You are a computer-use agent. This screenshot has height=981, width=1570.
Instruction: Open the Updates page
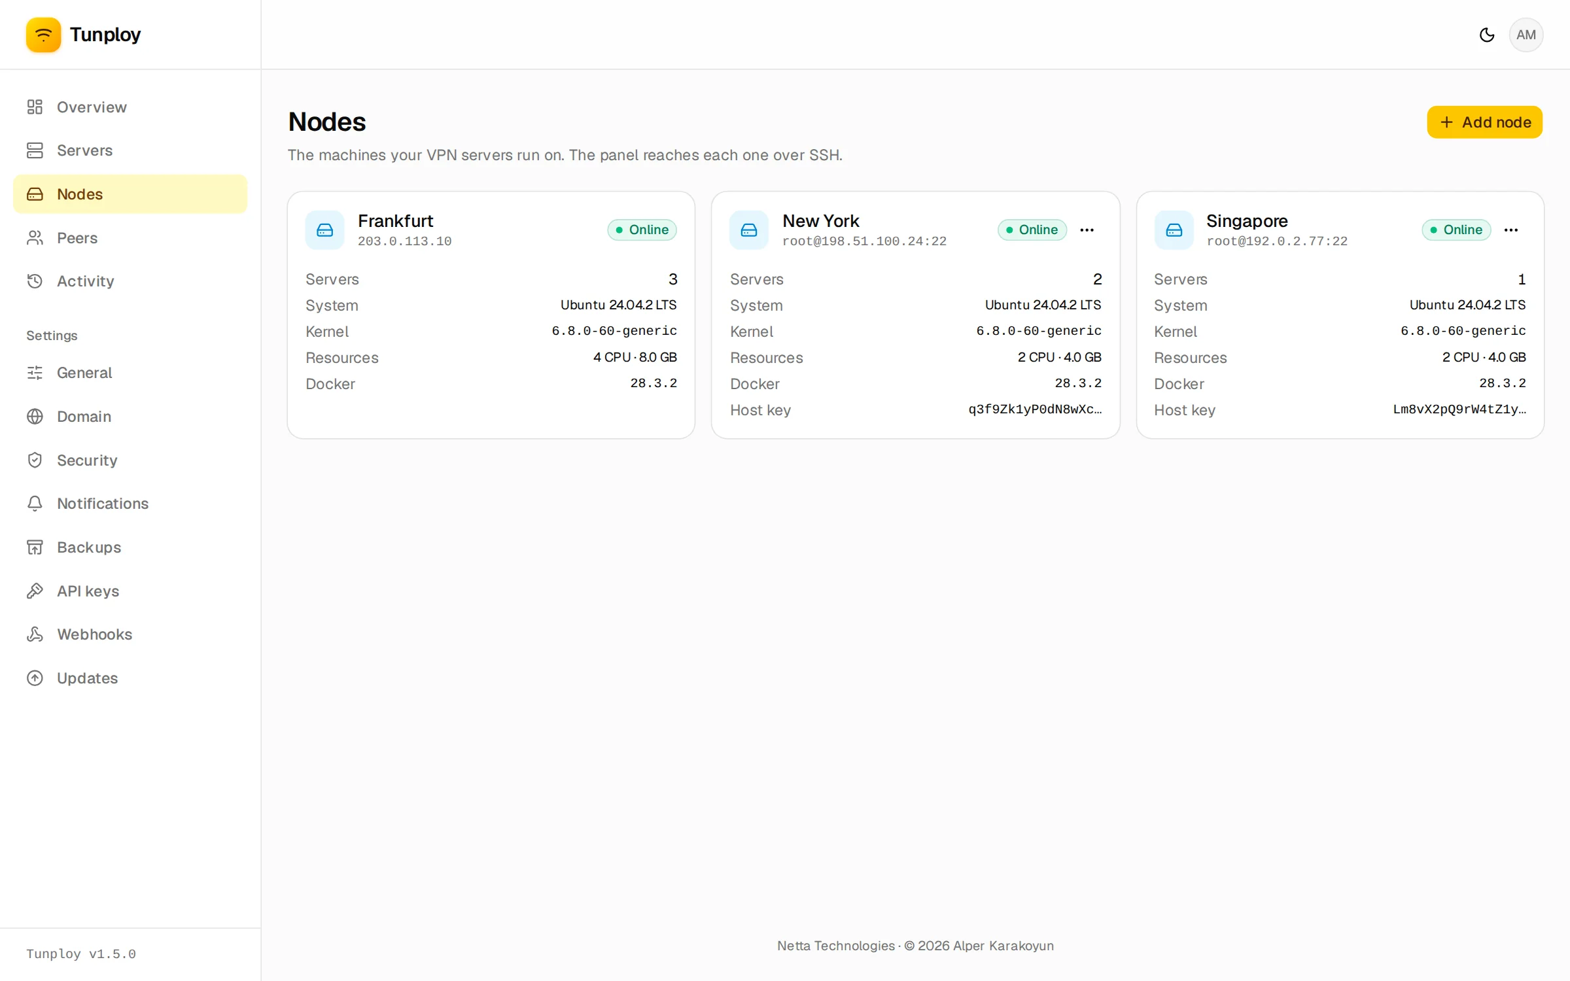tap(130, 678)
